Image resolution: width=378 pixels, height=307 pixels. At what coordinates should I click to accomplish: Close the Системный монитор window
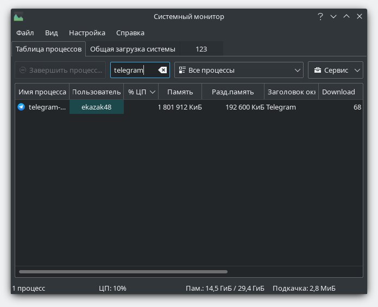tap(360, 17)
